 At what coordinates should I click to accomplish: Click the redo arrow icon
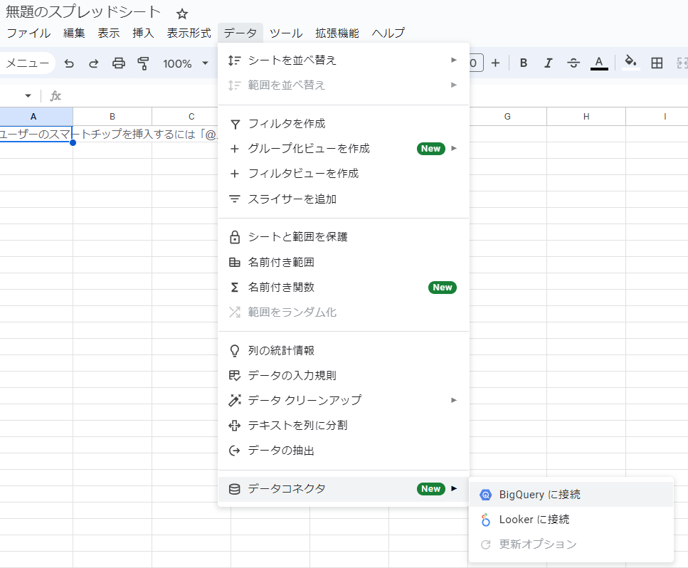[93, 63]
